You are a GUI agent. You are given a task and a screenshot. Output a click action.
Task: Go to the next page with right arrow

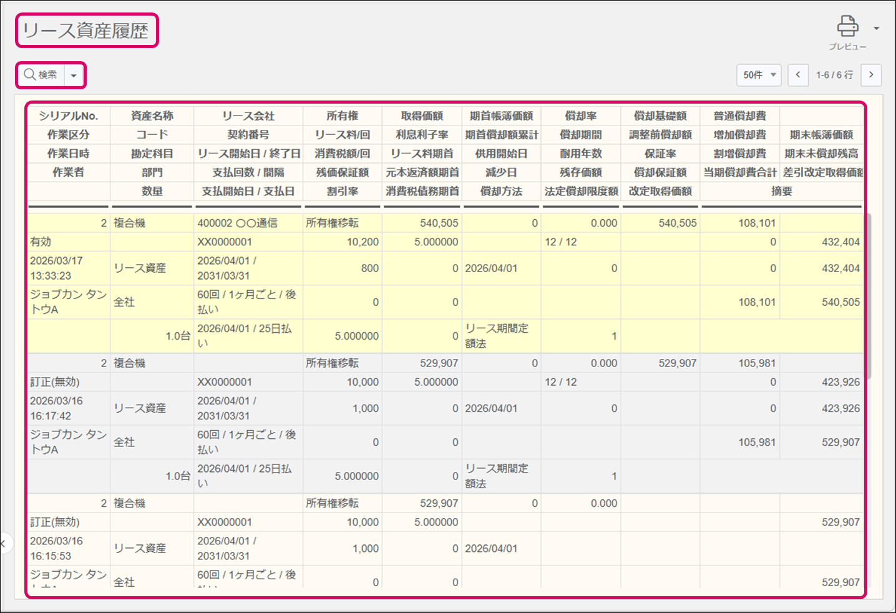(x=871, y=75)
